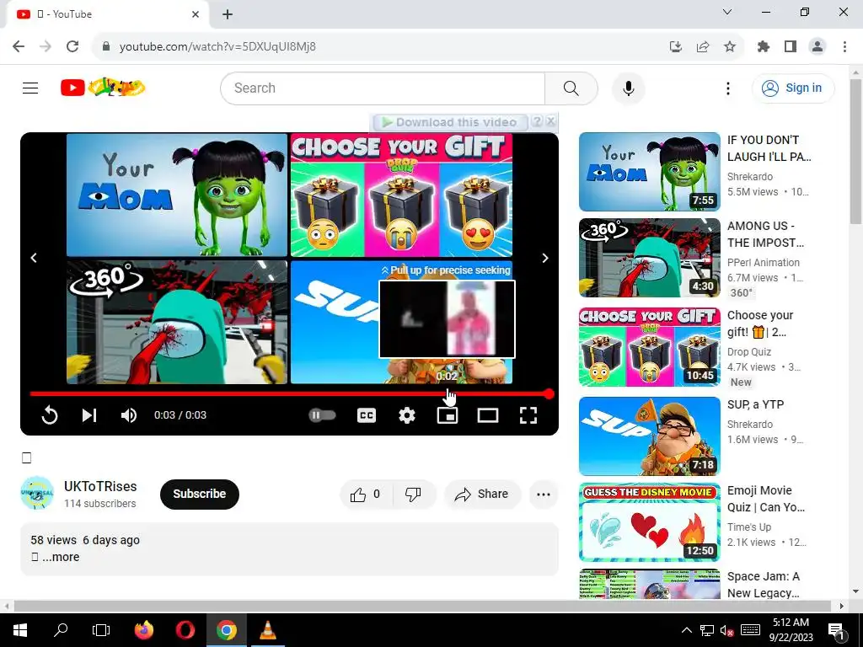
Task: Skip to the next video
Action: [89, 415]
